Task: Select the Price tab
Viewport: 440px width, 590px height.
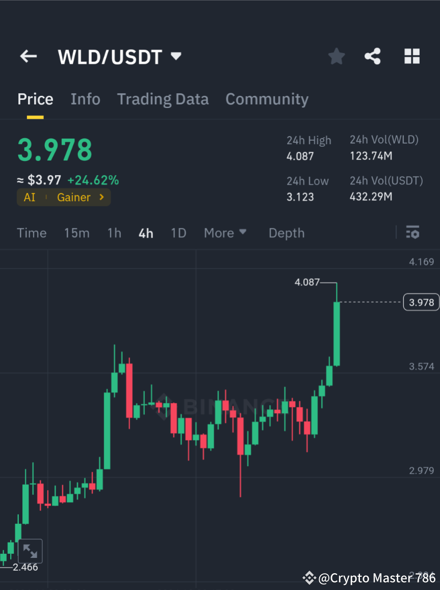Action: [x=35, y=99]
